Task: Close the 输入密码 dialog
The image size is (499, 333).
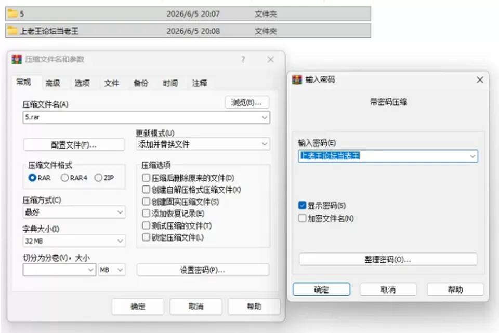Action: tap(480, 80)
